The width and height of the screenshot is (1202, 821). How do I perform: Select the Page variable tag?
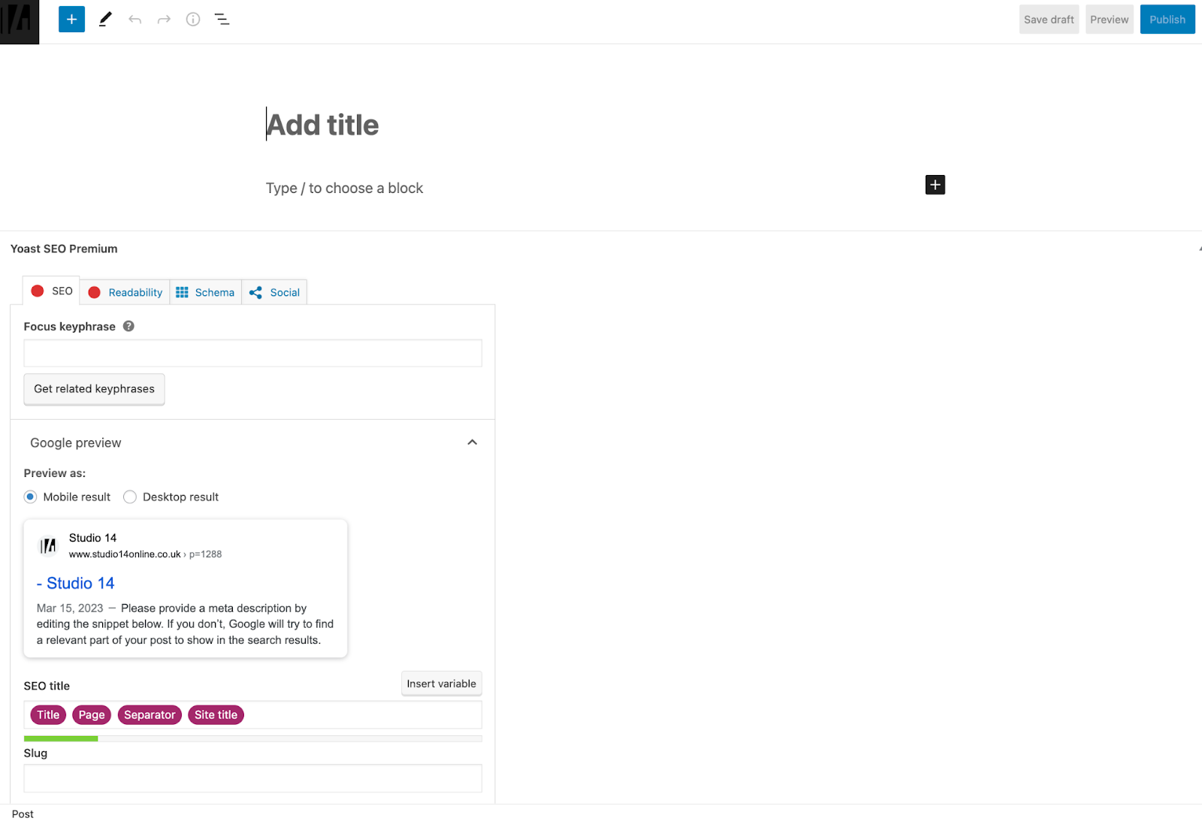(x=92, y=715)
